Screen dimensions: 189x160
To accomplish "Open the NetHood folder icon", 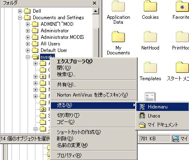I will coord(150,37).
